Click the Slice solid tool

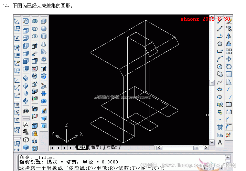pos(44,85)
